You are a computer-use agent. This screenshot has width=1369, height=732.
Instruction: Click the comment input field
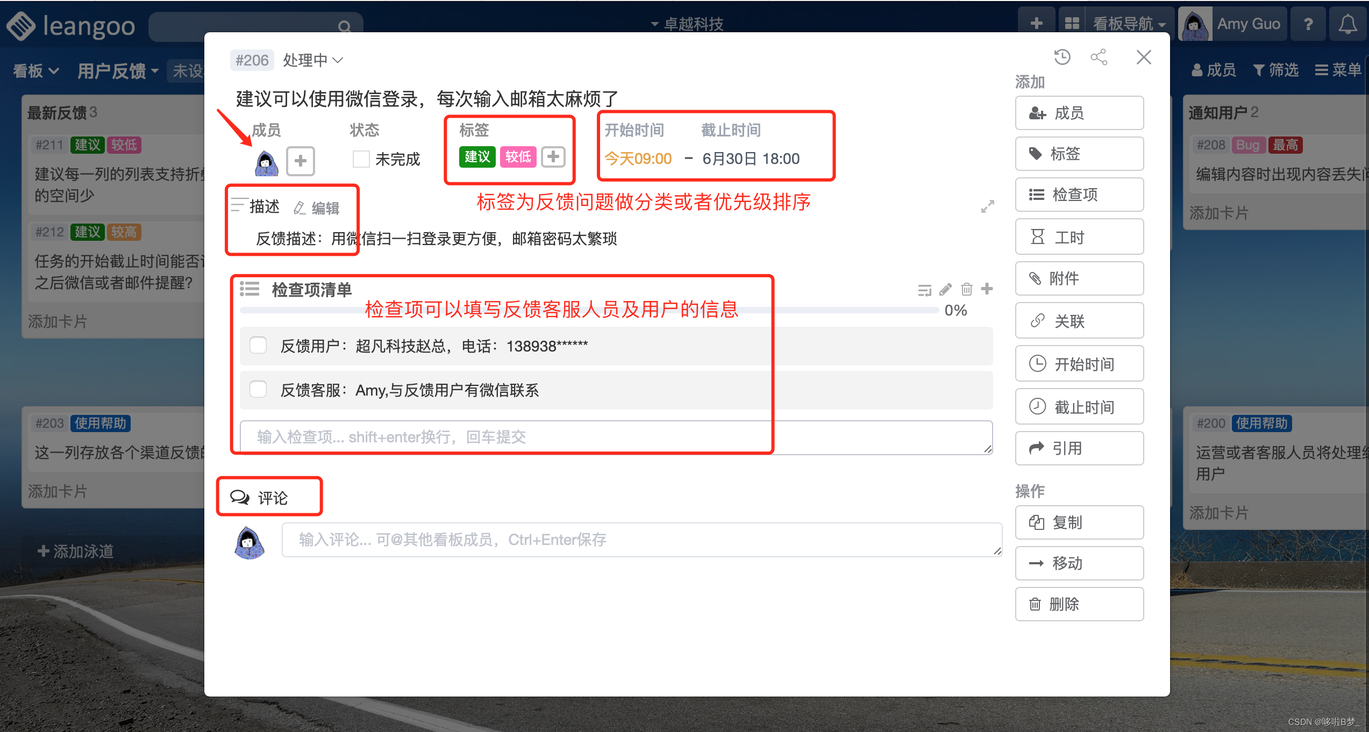641,540
